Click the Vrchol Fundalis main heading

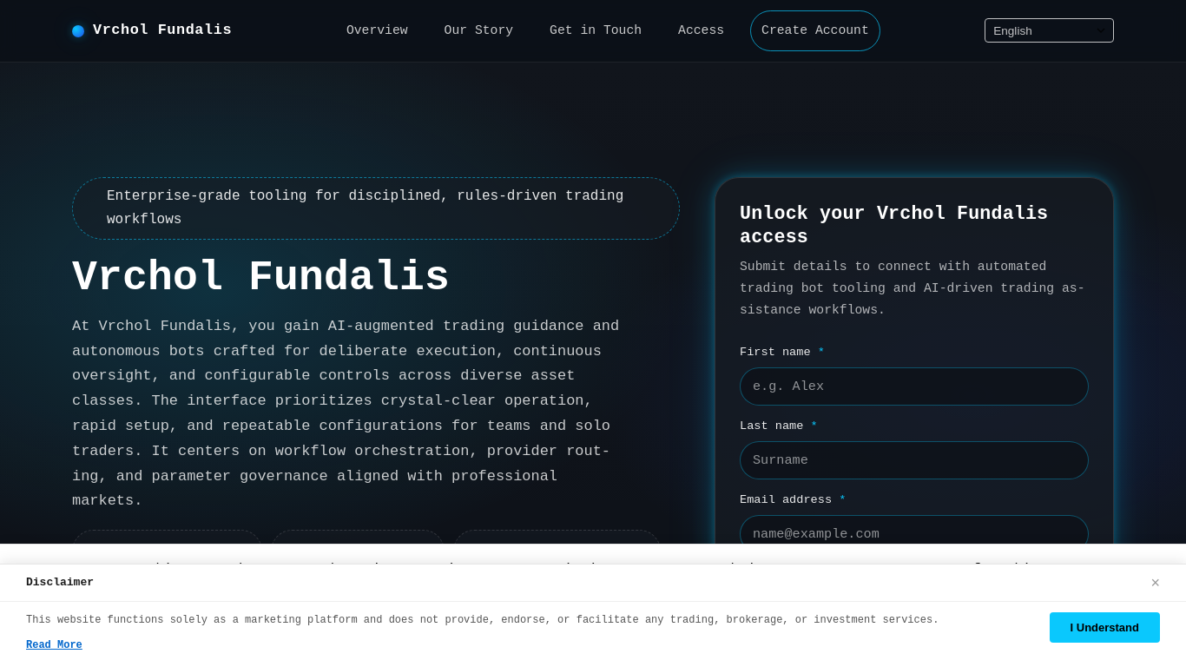pos(260,278)
